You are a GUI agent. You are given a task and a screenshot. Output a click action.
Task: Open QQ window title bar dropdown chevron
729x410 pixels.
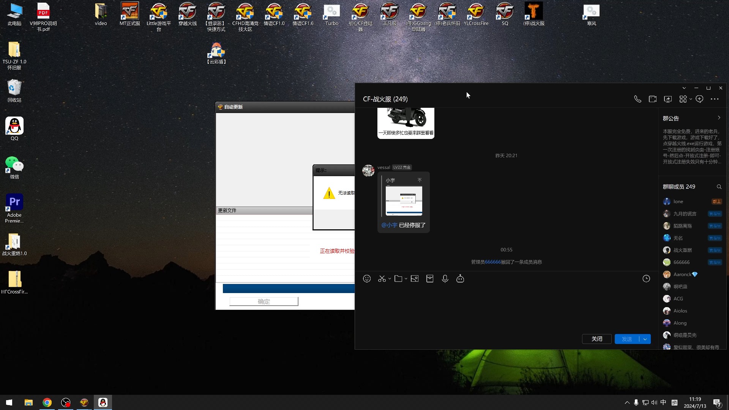point(684,88)
